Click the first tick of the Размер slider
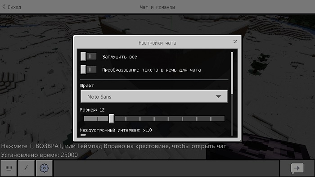315x177 pixels. pos(97,118)
